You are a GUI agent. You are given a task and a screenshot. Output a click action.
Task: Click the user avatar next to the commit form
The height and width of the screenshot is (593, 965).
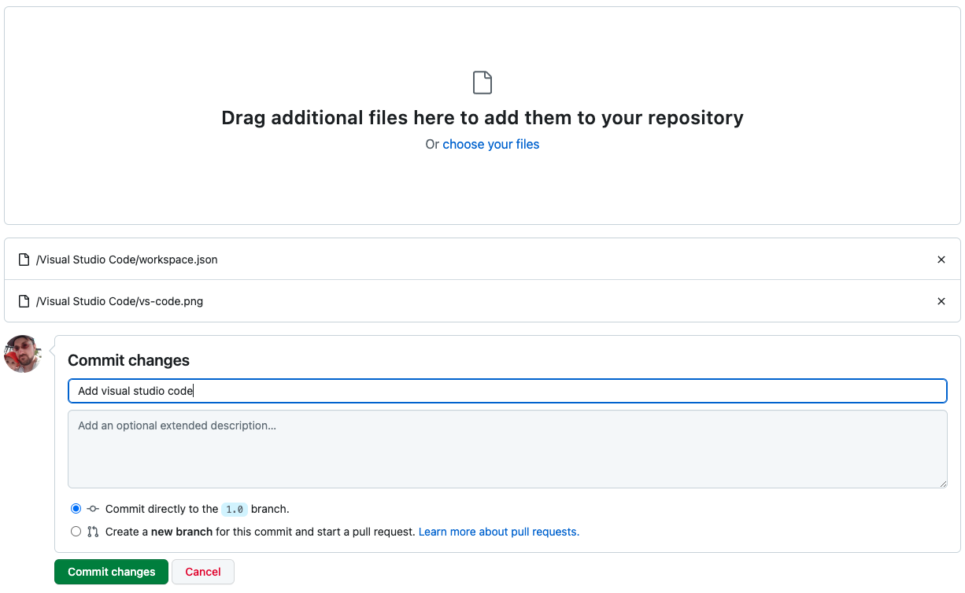23,354
